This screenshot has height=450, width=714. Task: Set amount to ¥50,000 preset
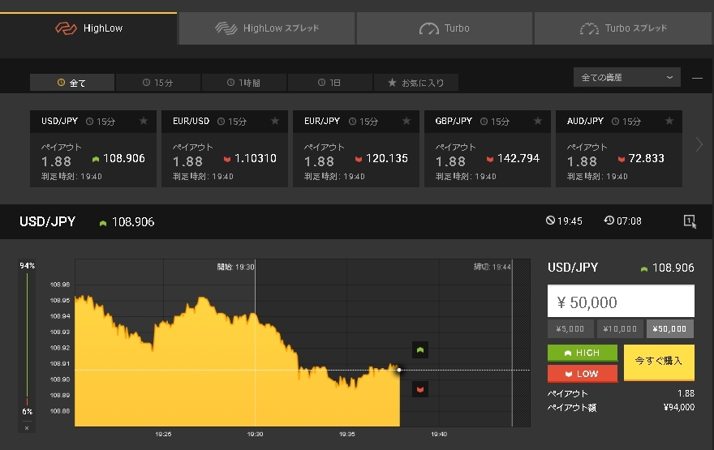(x=670, y=329)
